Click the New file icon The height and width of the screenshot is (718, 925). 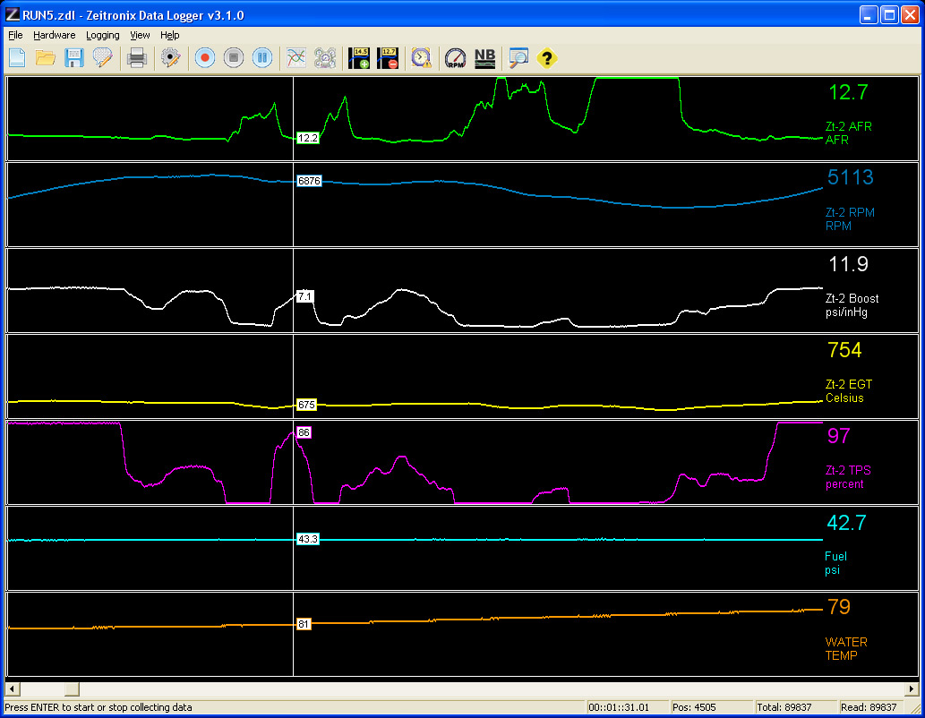(17, 58)
